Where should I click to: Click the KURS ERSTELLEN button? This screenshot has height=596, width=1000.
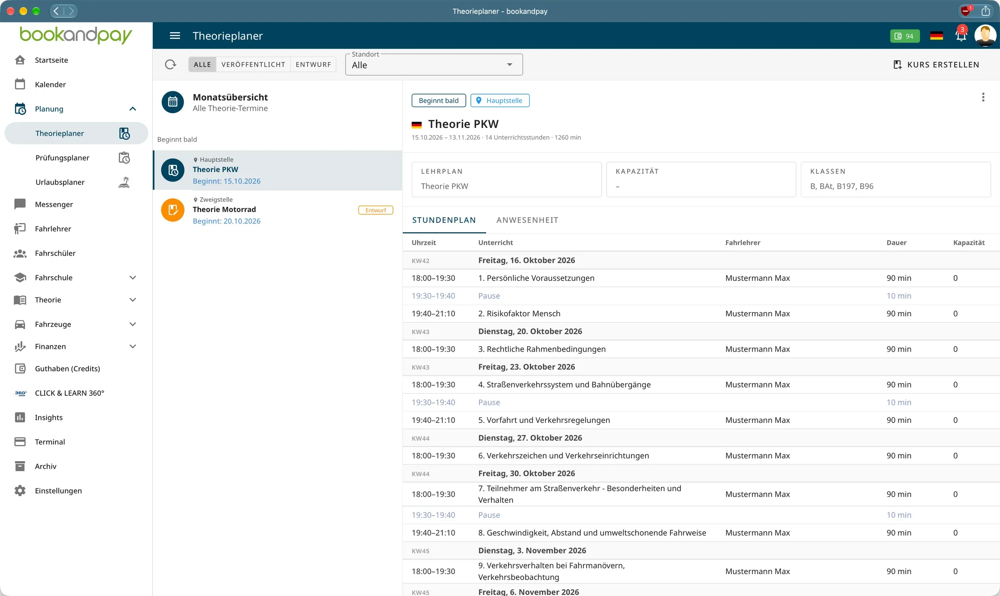pos(936,65)
